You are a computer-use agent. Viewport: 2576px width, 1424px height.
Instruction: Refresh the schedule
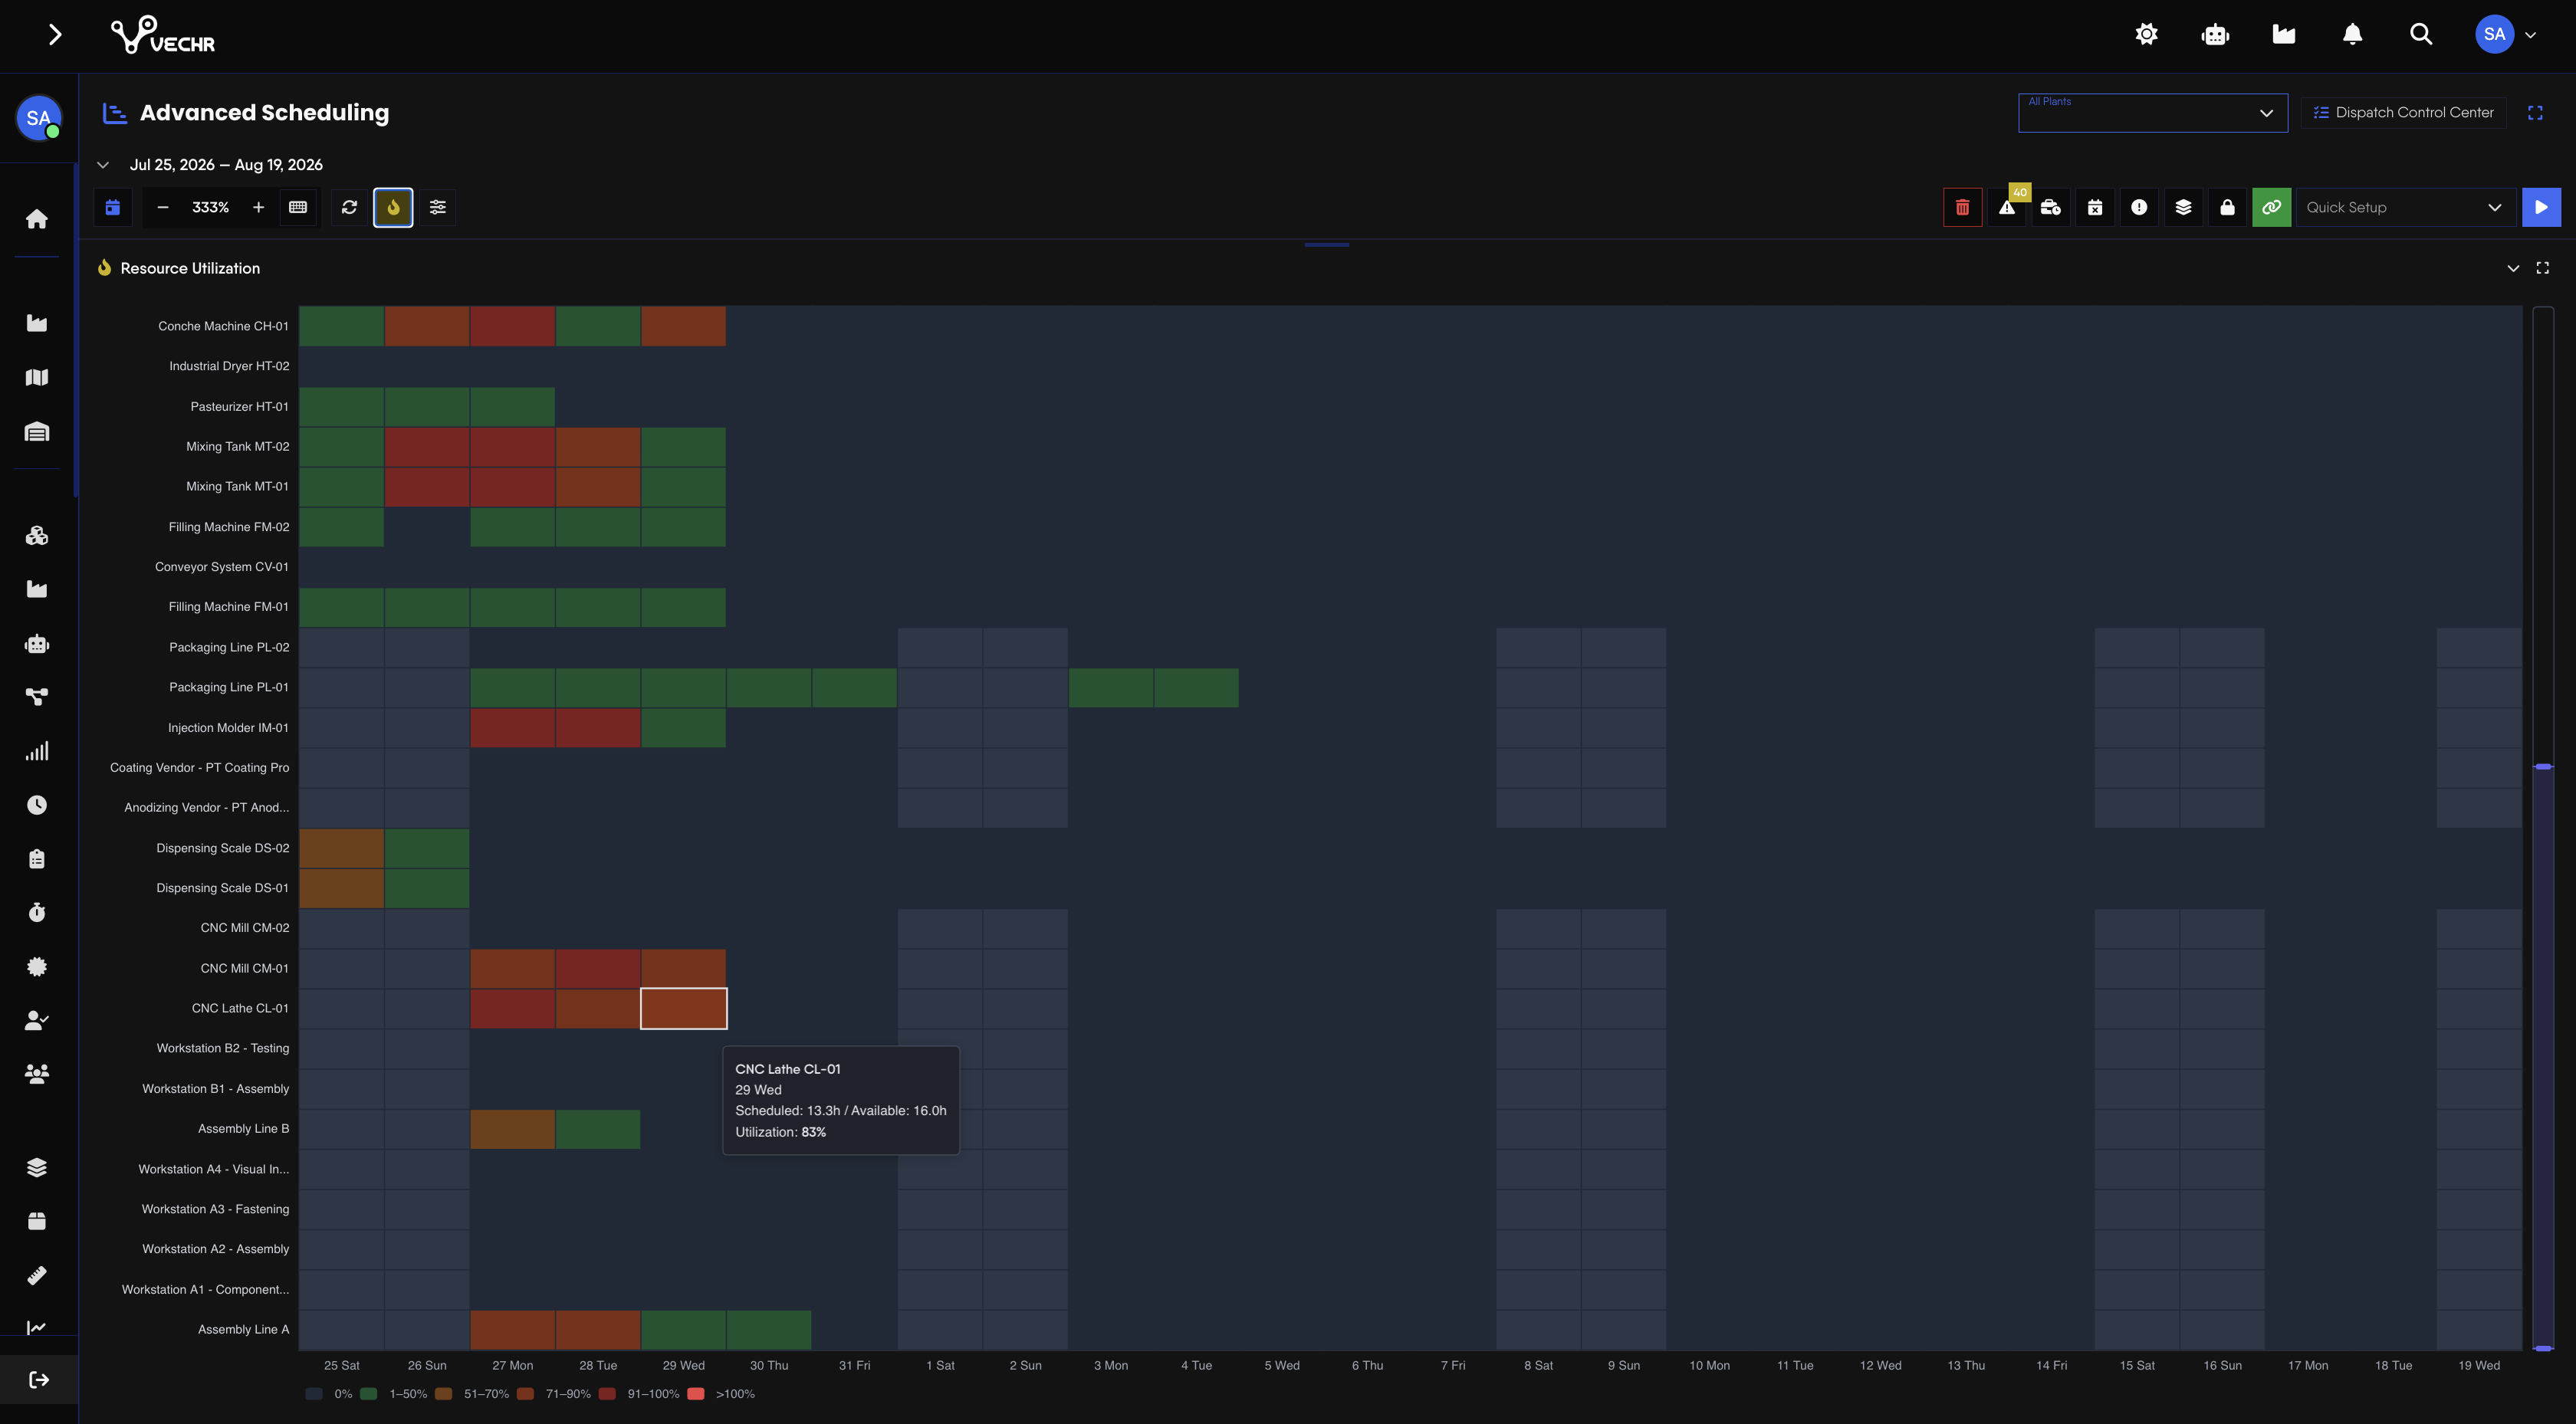point(349,208)
